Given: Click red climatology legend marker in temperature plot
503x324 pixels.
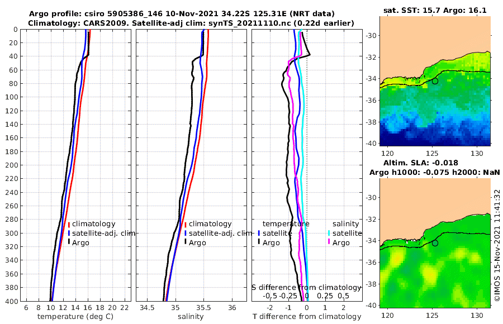Looking at the screenshot, I should click(69, 224).
